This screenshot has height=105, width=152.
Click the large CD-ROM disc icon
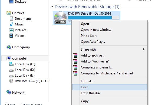60,18
